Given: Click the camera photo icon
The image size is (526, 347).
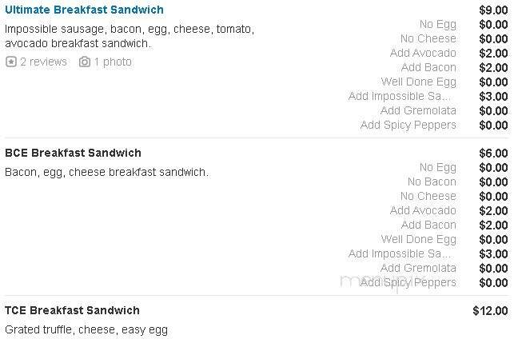Looking at the screenshot, I should [85, 62].
